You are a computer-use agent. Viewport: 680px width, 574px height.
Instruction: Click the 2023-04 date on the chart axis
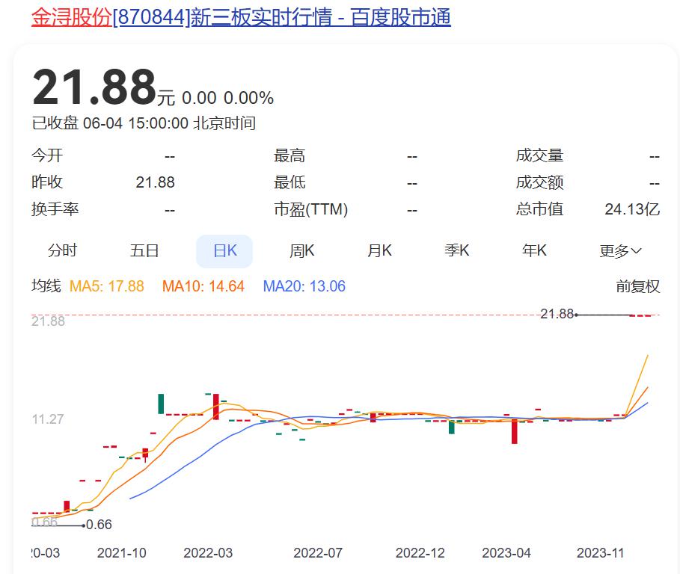coord(506,553)
